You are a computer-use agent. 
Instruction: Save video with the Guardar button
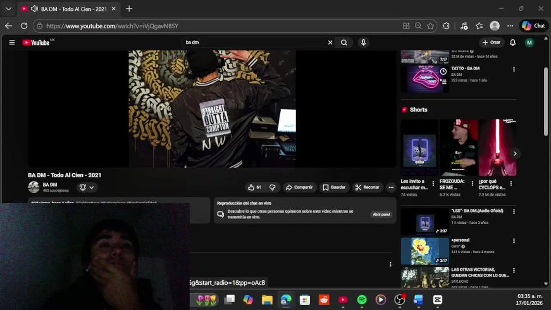[x=334, y=187]
